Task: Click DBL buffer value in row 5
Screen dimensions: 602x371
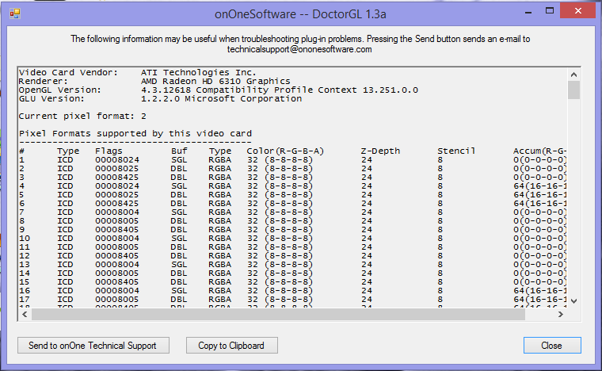Action: (x=179, y=195)
